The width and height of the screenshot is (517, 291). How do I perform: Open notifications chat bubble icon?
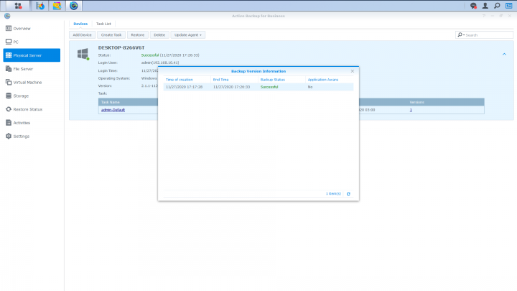coord(473,6)
